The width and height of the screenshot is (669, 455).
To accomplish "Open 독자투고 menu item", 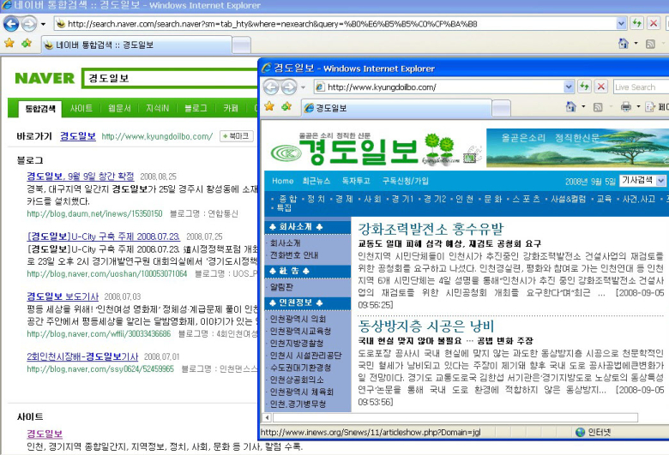I will [x=356, y=181].
